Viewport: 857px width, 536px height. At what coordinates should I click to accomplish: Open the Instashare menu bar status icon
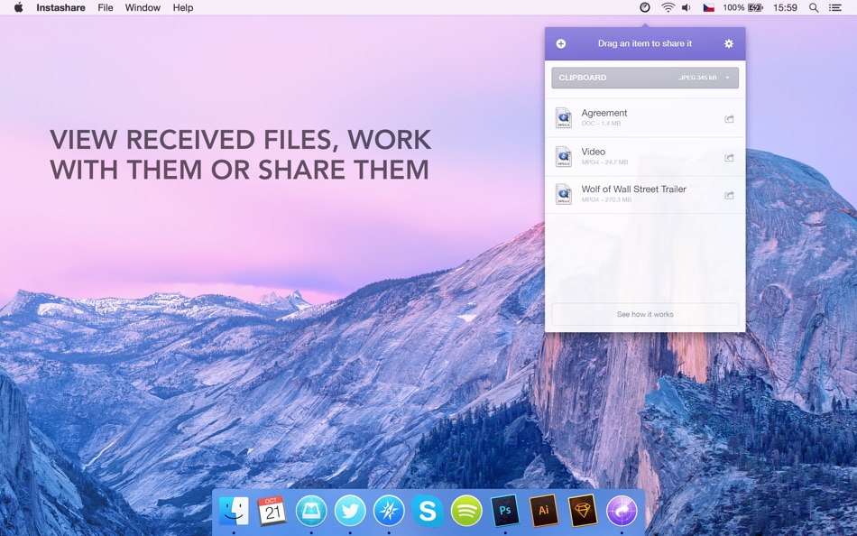click(x=645, y=7)
